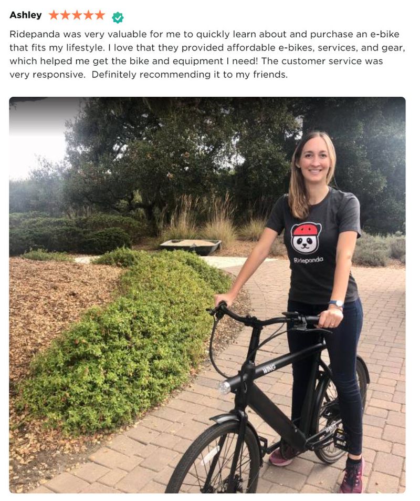Click the Ridepanda text printed on the shirt
The height and width of the screenshot is (501, 420).
(308, 260)
